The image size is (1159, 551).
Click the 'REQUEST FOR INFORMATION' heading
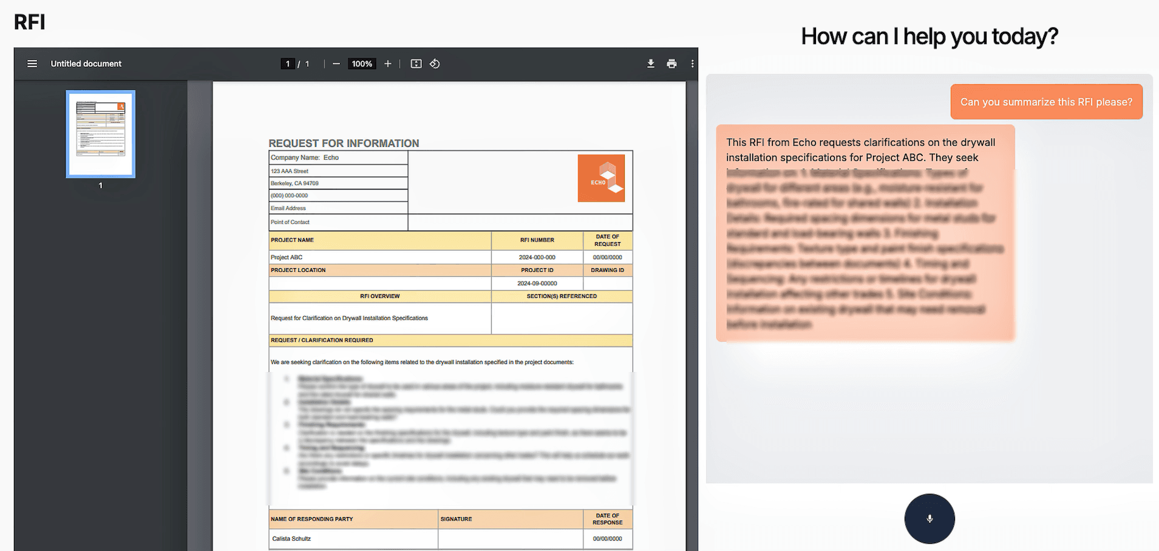(344, 143)
